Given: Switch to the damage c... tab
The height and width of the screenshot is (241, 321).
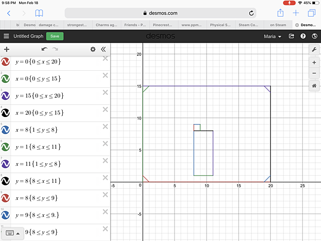Looking at the screenshot, I should click(50, 25).
